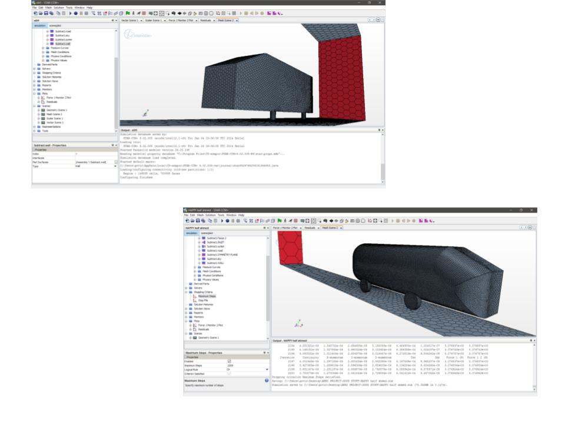Click the blue help icon in Maximum Steps panel

coord(267,381)
